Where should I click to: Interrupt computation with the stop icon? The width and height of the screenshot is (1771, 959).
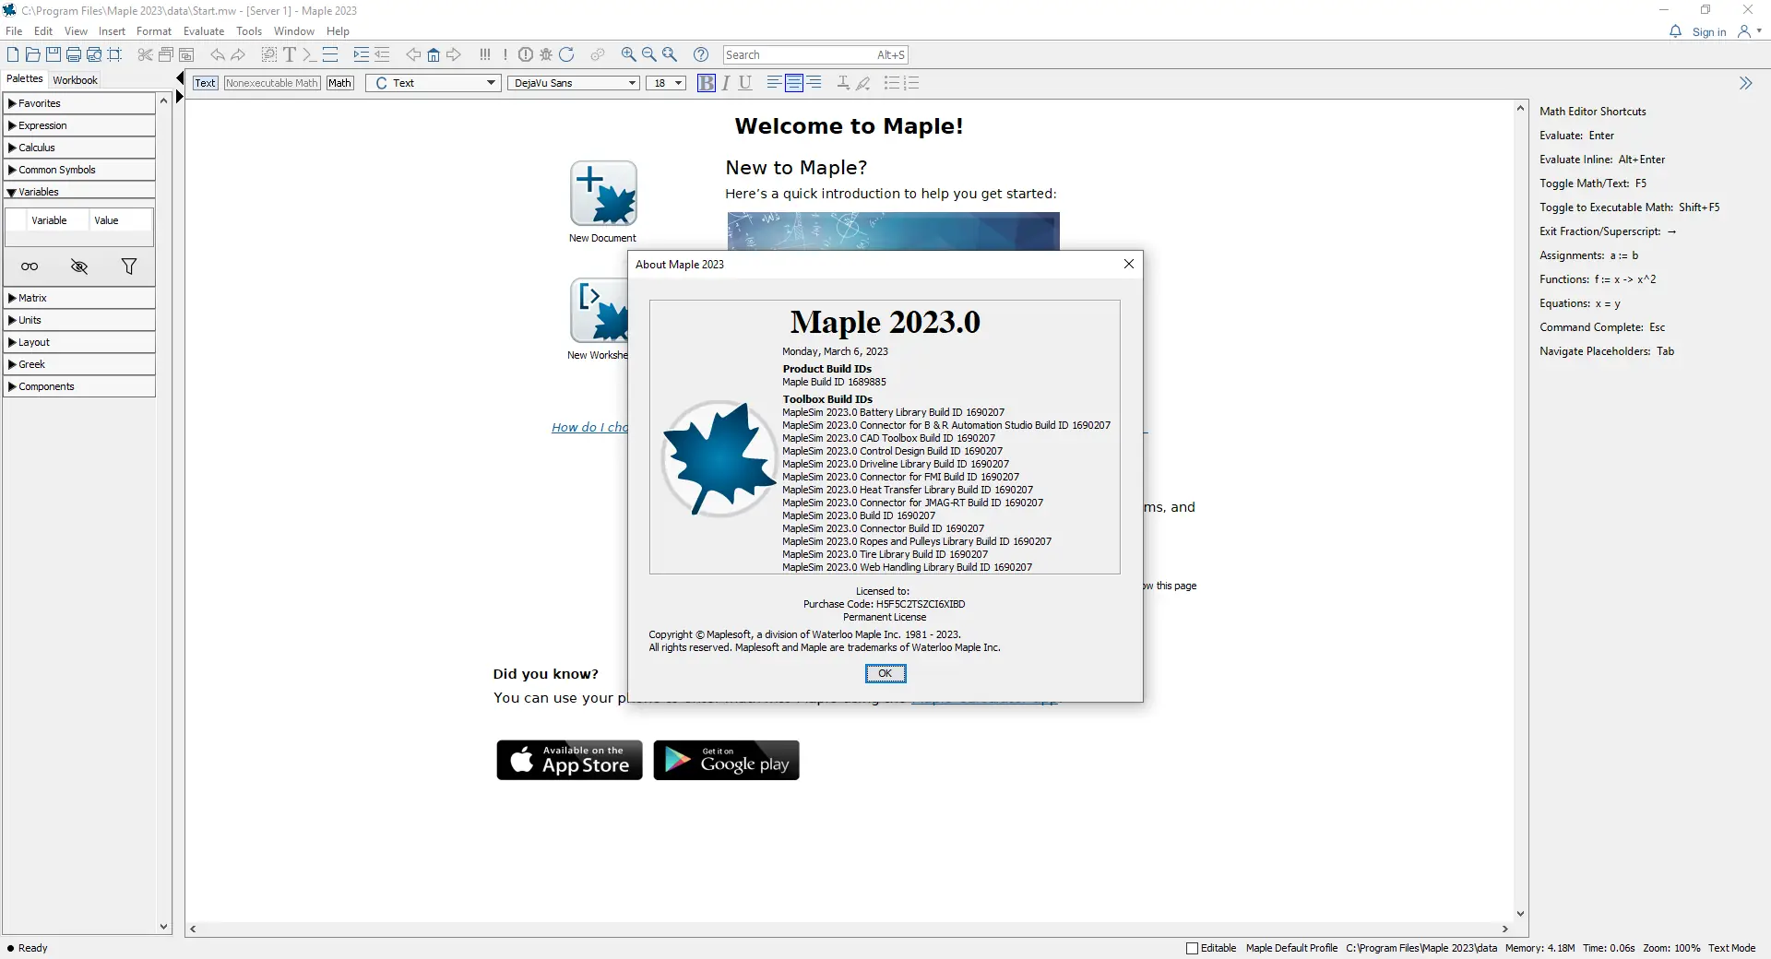click(x=526, y=55)
